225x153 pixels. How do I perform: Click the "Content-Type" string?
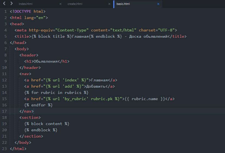tap(72, 30)
